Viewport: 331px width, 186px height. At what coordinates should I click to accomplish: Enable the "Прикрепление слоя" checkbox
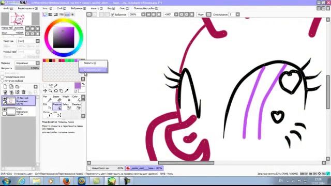[x=3, y=77]
